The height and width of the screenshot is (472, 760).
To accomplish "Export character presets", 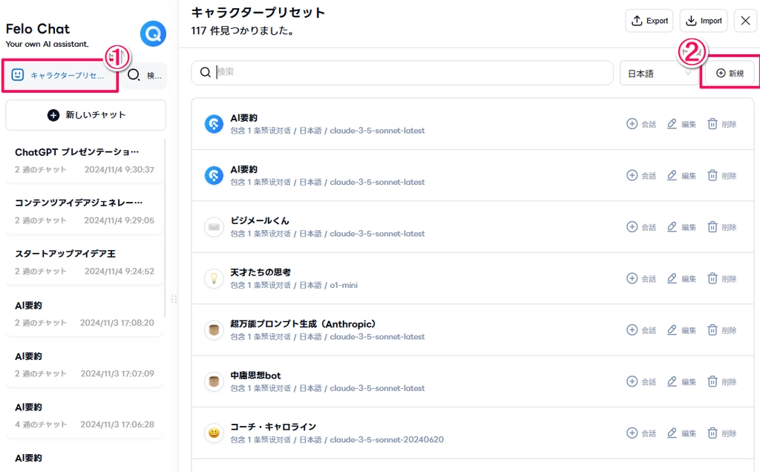I will pyautogui.click(x=649, y=21).
